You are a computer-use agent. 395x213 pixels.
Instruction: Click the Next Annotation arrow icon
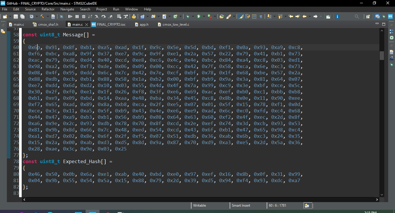269,16
